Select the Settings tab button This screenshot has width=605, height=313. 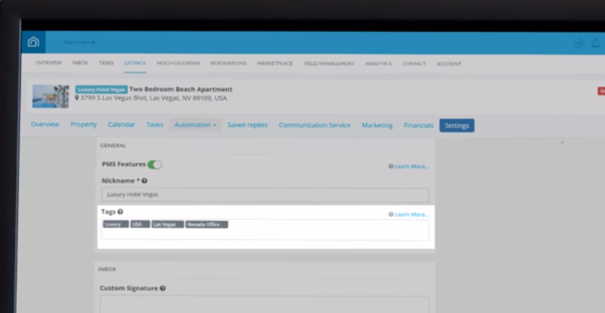[x=457, y=126]
